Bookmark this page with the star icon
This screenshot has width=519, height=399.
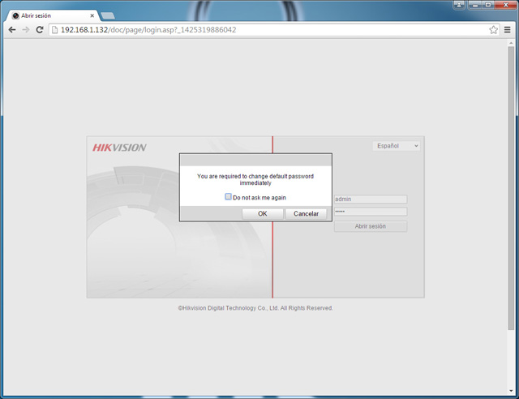click(493, 30)
